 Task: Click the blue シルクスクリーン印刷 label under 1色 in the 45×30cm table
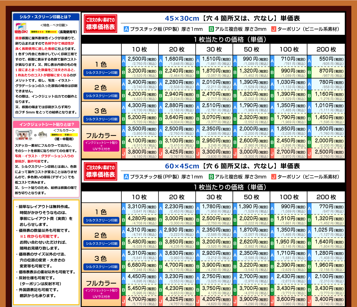tap(102, 73)
